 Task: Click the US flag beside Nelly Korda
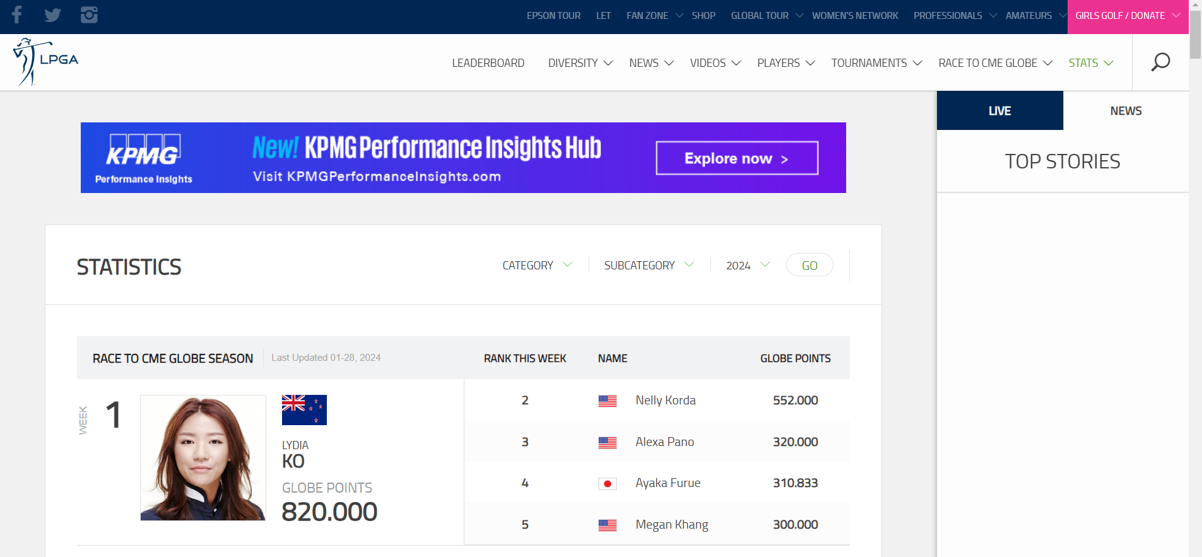point(608,401)
